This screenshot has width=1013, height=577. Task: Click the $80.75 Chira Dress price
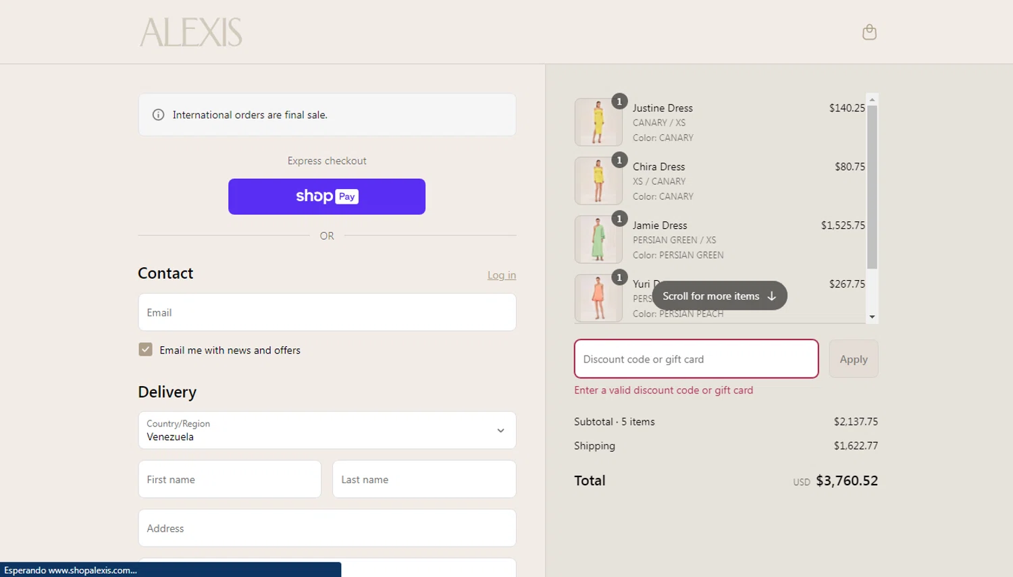(850, 167)
